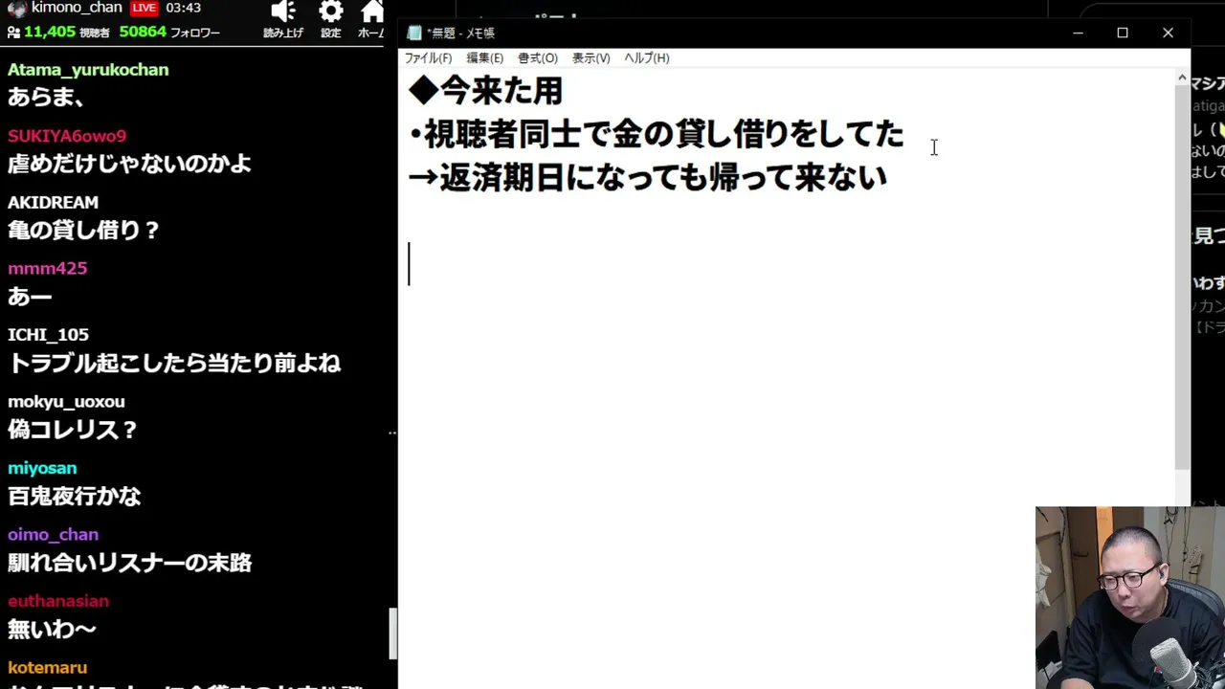Open the 書式(O) menu in Notepad
This screenshot has height=689, width=1225.
(x=537, y=58)
